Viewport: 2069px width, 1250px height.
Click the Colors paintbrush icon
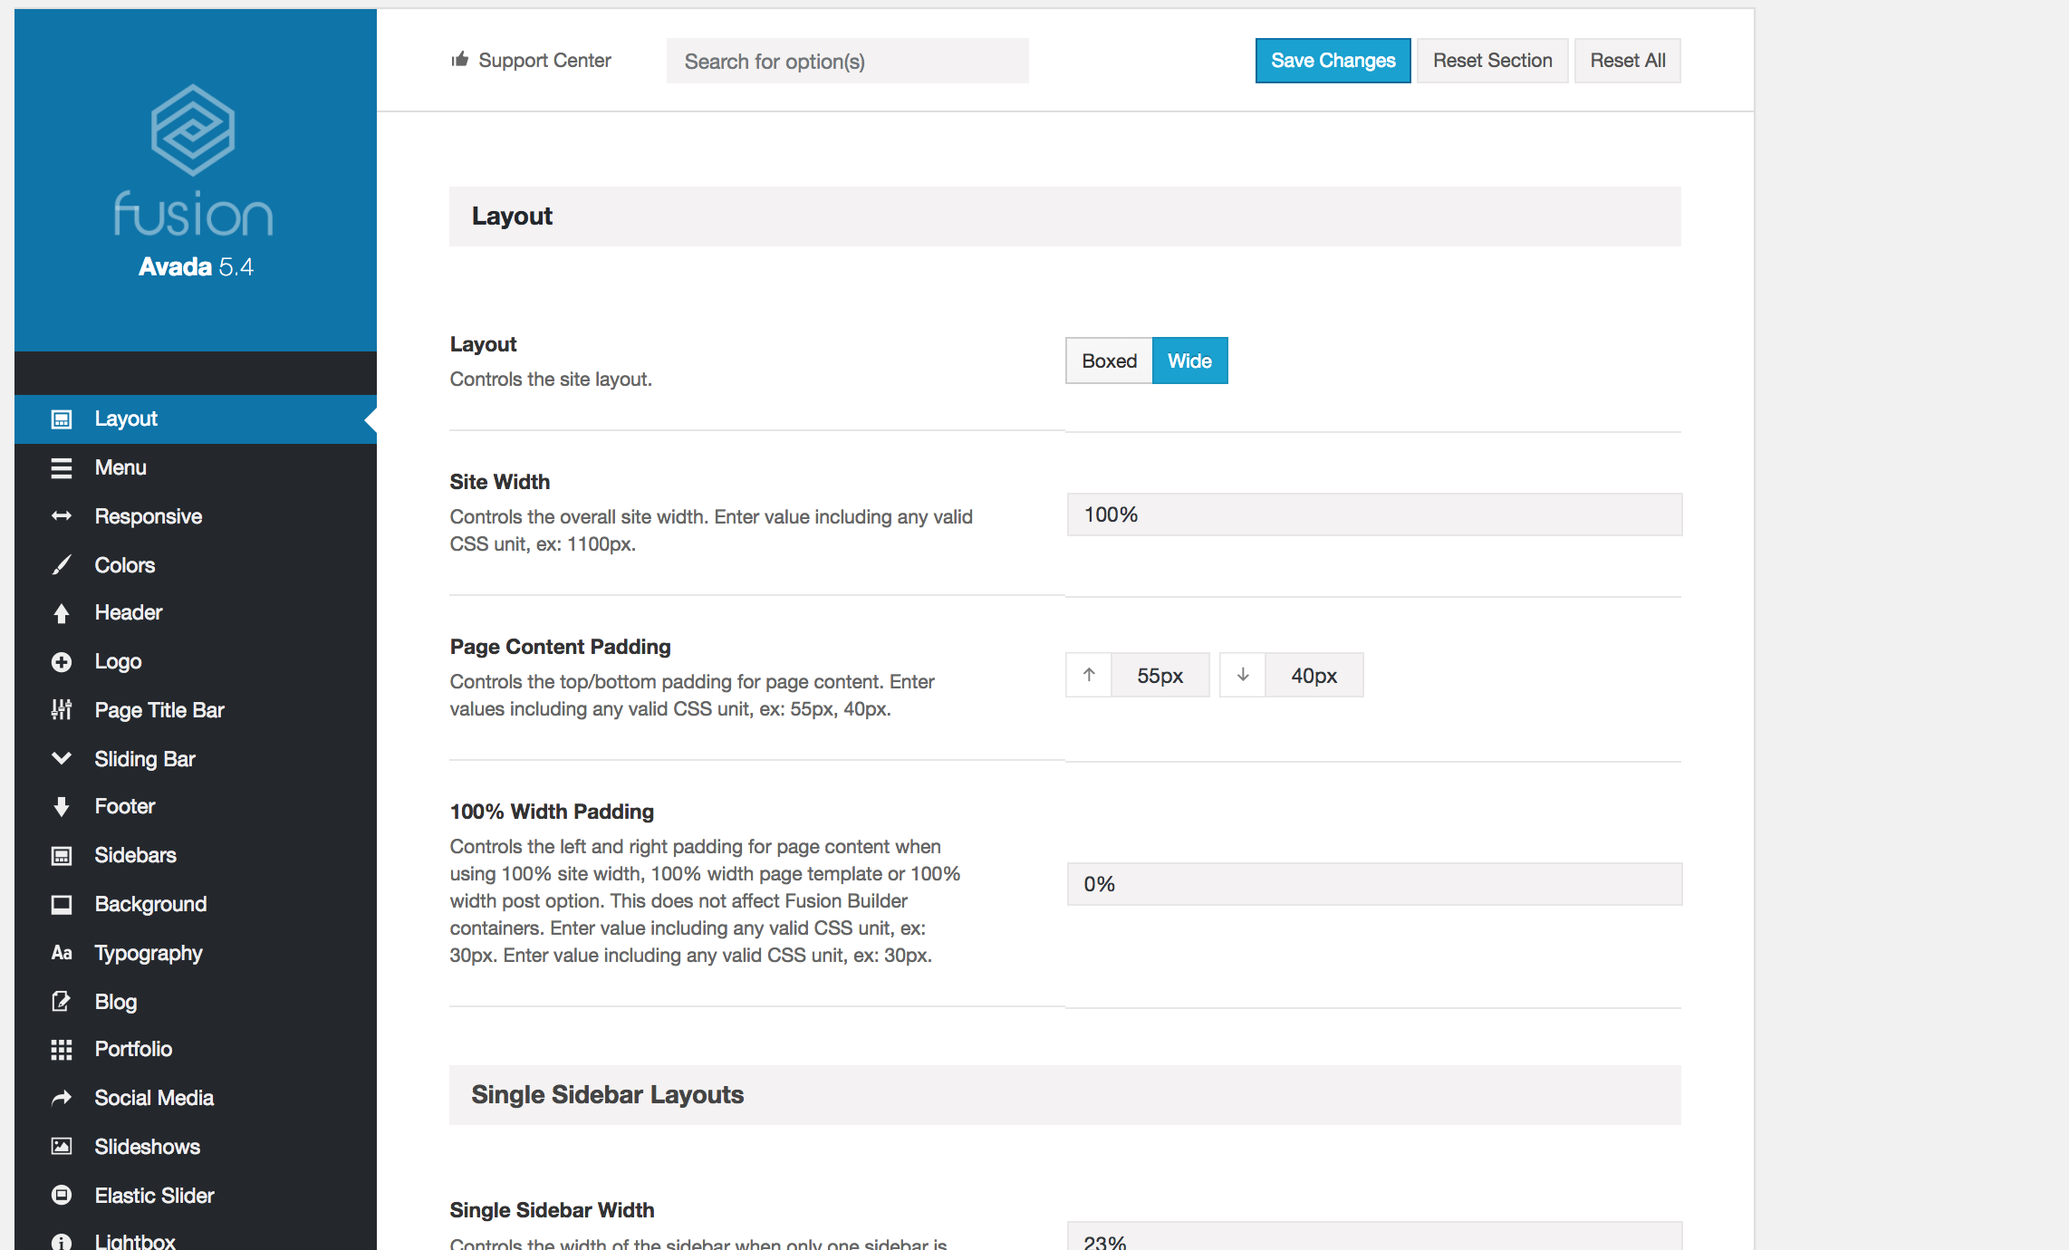[x=61, y=565]
